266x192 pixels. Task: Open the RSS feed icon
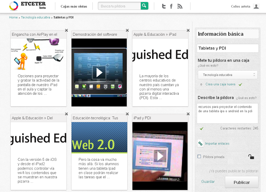click(180, 6)
